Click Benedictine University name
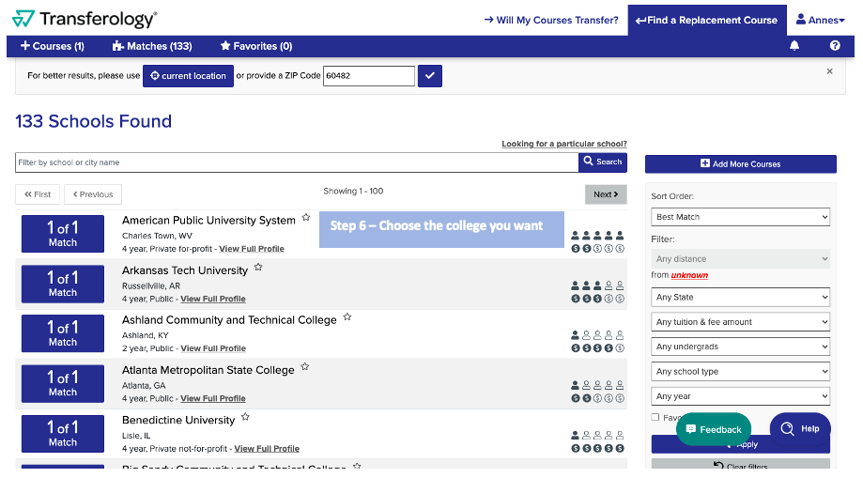Image resolution: width=863 pixels, height=478 pixels. click(178, 420)
